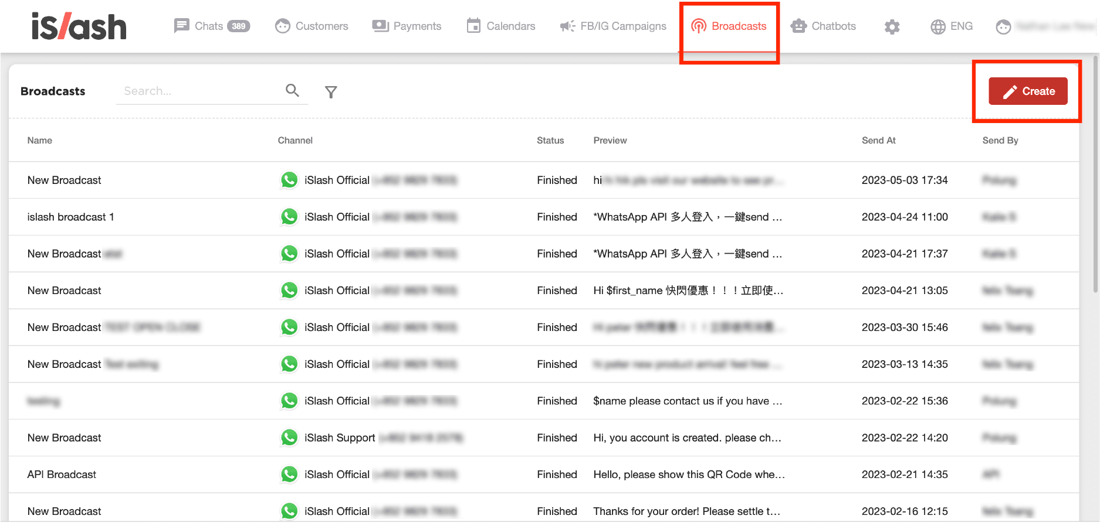The width and height of the screenshot is (1100, 529).
Task: Click the $name please contact us preview
Action: click(x=688, y=401)
